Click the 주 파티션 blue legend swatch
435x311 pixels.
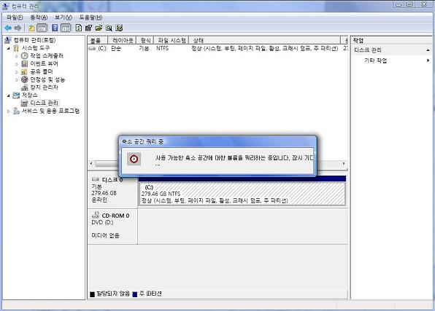(x=135, y=294)
